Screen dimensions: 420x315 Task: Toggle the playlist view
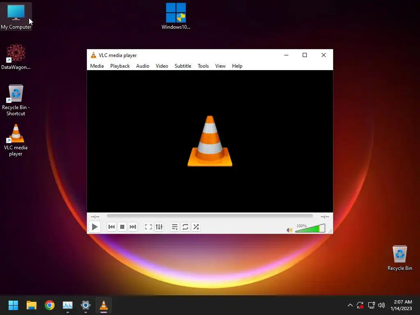pos(175,227)
